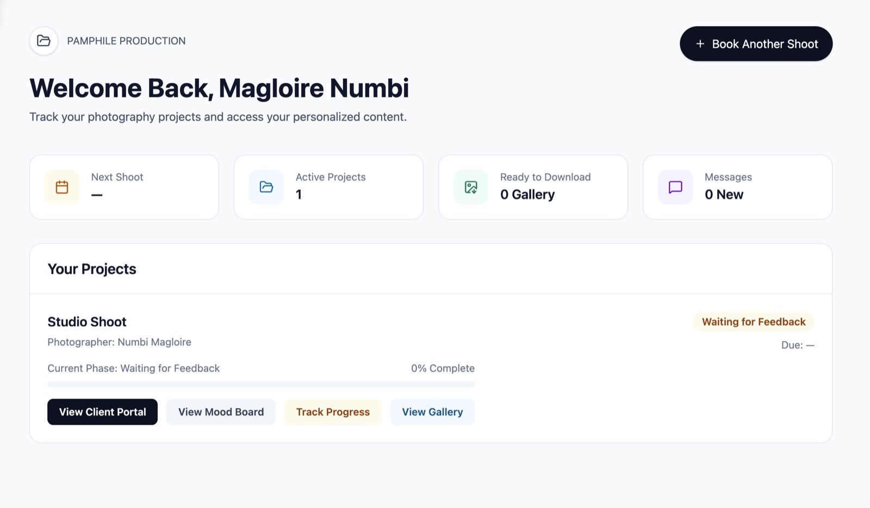This screenshot has height=508, width=870.
Task: Click the Your Projects section heading
Action: (x=92, y=269)
